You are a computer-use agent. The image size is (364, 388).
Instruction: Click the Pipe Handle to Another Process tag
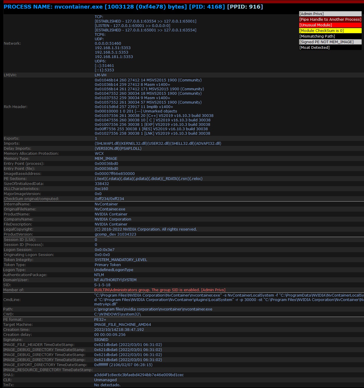pyautogui.click(x=330, y=20)
